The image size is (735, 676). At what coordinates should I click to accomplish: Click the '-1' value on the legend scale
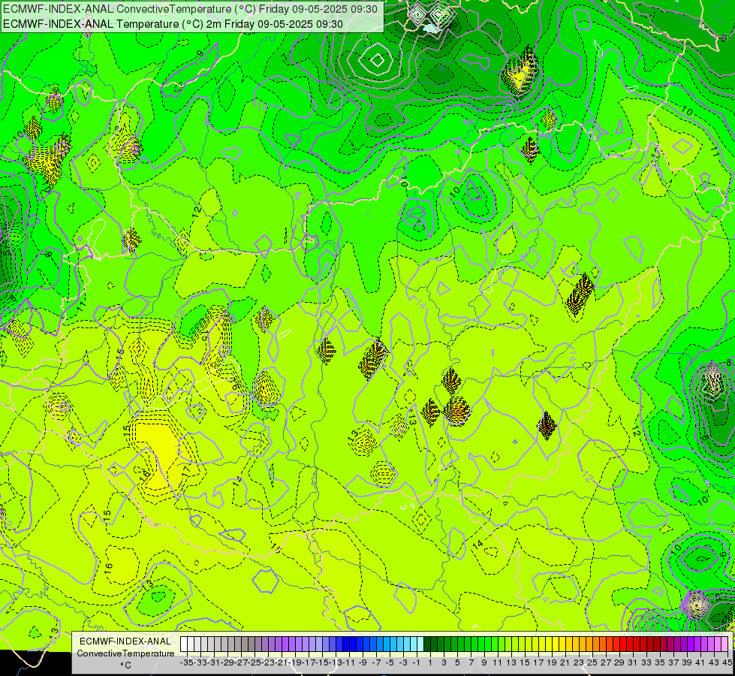click(x=416, y=662)
